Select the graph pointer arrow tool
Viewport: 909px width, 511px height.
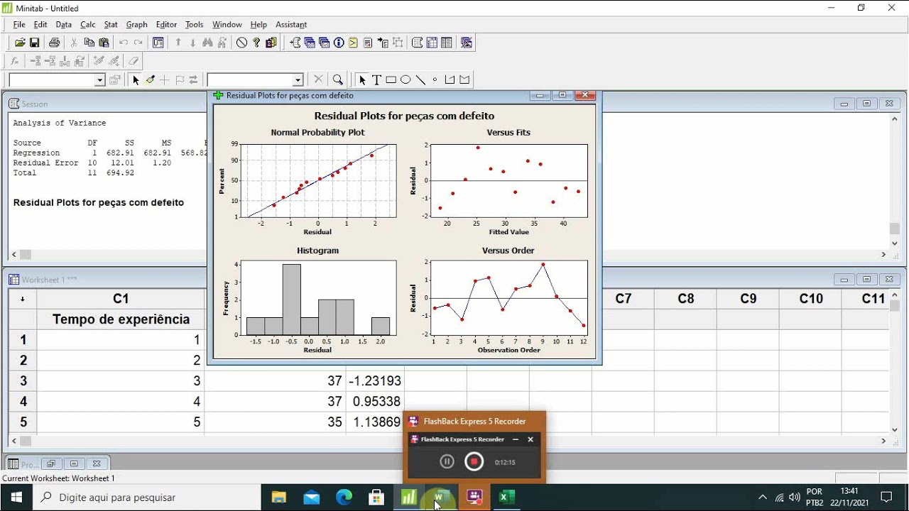click(362, 80)
